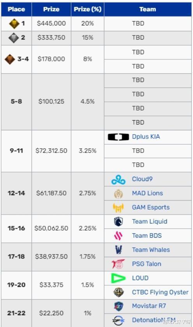193x327 pixels.
Task: Open the Dplus KIA team link
Action: coord(146,137)
